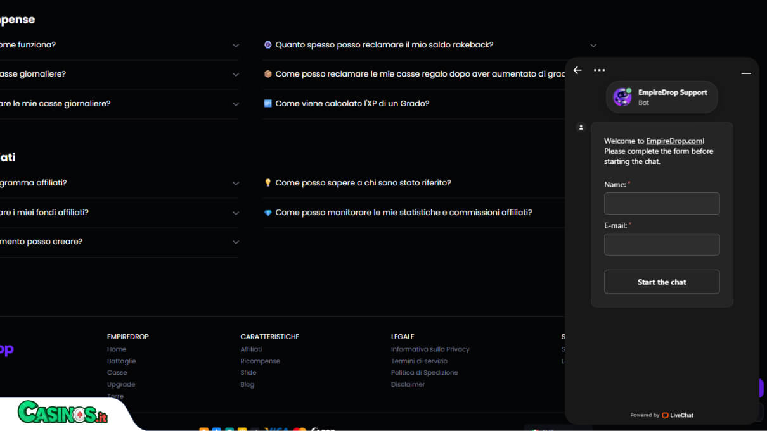Screen dimensions: 767x431
Task: Click icon beside the rakeback question
Action: [267, 45]
